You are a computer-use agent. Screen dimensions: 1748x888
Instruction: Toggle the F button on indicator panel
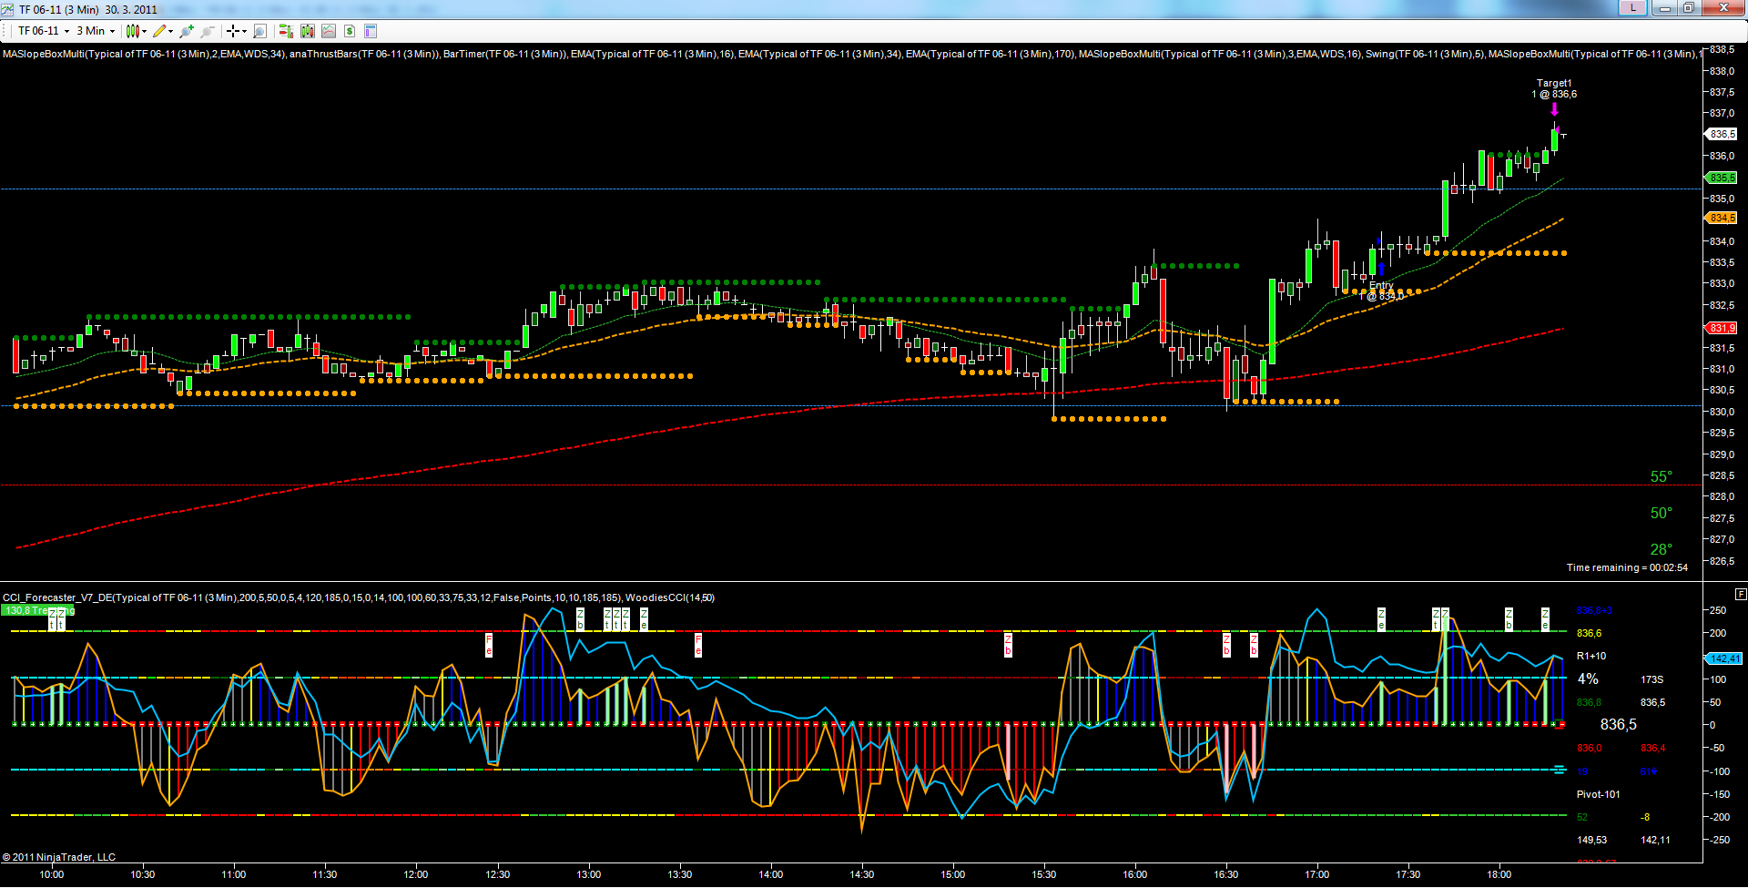(x=1740, y=594)
